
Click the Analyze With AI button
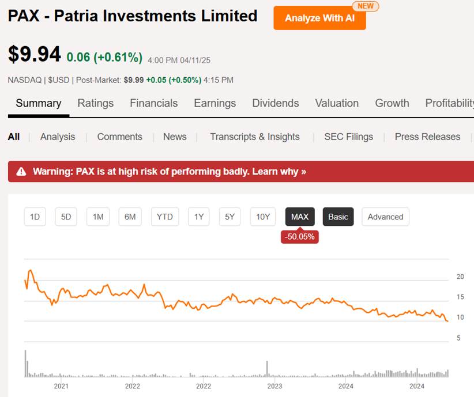point(319,18)
